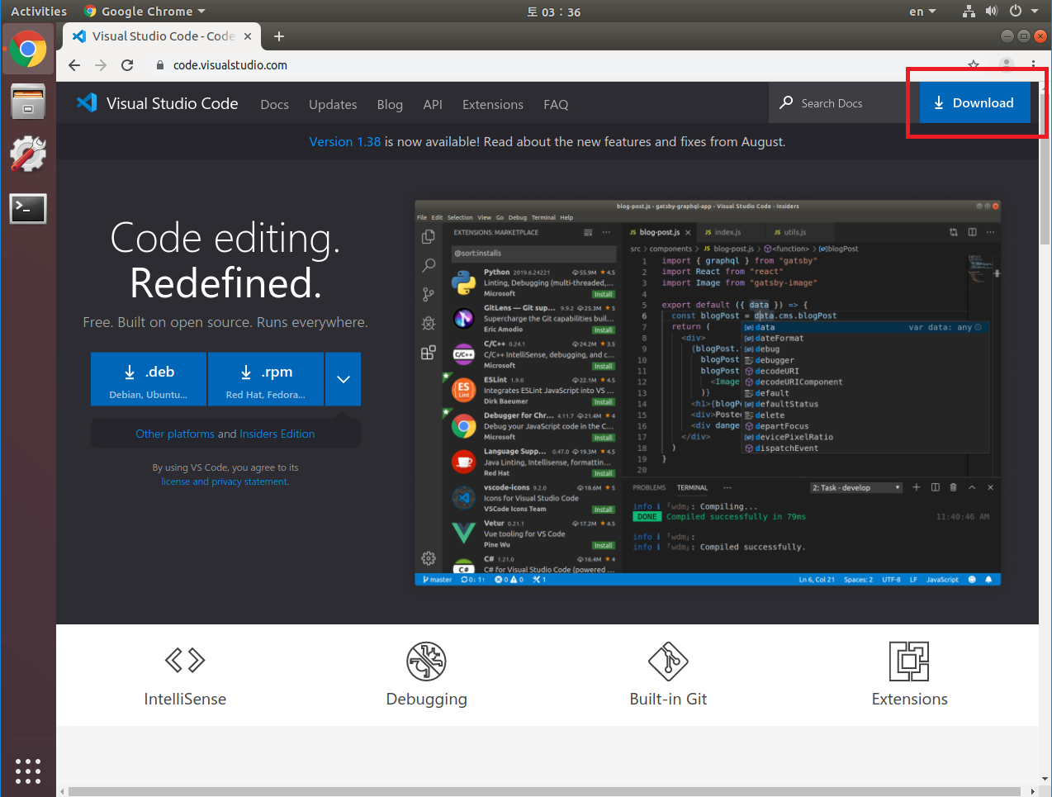Open the Chrome profile avatar
Viewport: 1052px width, 797px height.
pos(1006,64)
